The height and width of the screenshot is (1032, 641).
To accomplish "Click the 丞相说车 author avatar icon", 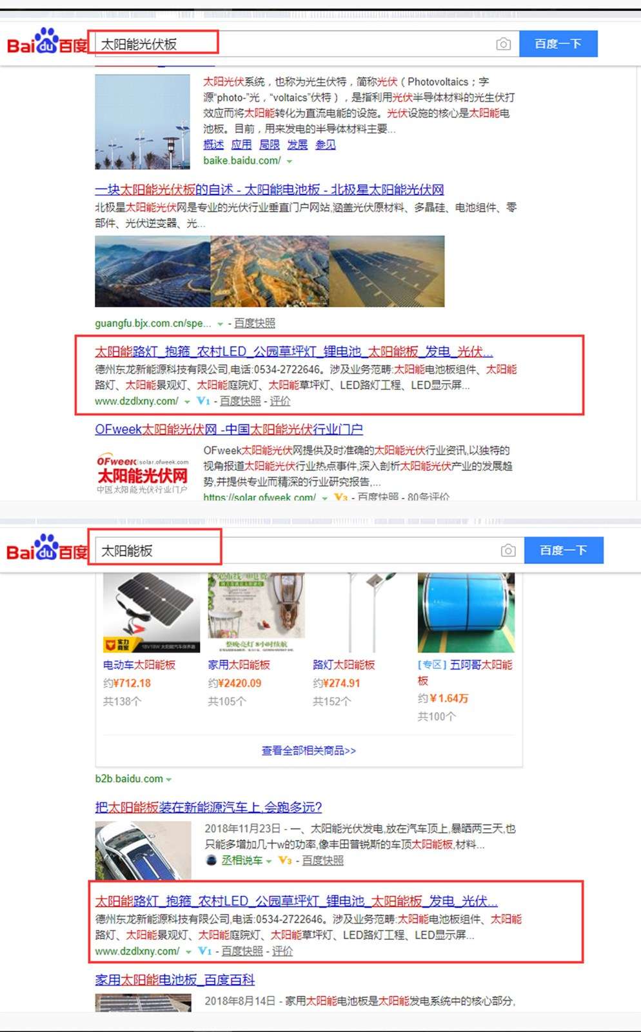I will 211,860.
